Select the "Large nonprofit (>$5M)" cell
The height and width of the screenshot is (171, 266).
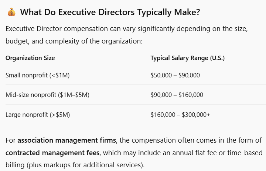point(37,115)
